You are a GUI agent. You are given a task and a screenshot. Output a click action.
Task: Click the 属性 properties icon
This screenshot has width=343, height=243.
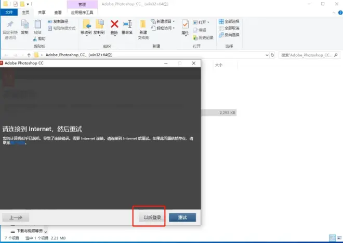(x=185, y=28)
